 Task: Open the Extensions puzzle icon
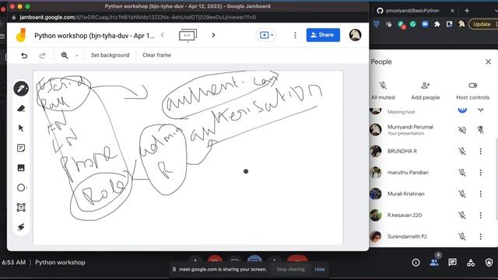[437, 24]
